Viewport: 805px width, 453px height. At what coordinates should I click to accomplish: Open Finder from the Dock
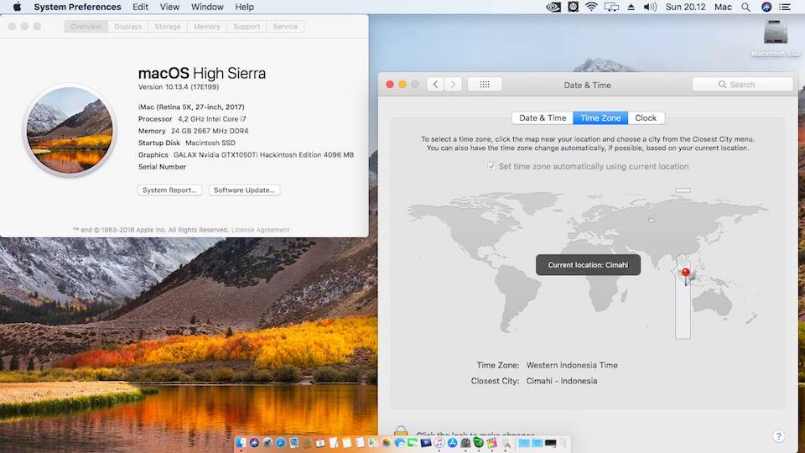coord(241,442)
